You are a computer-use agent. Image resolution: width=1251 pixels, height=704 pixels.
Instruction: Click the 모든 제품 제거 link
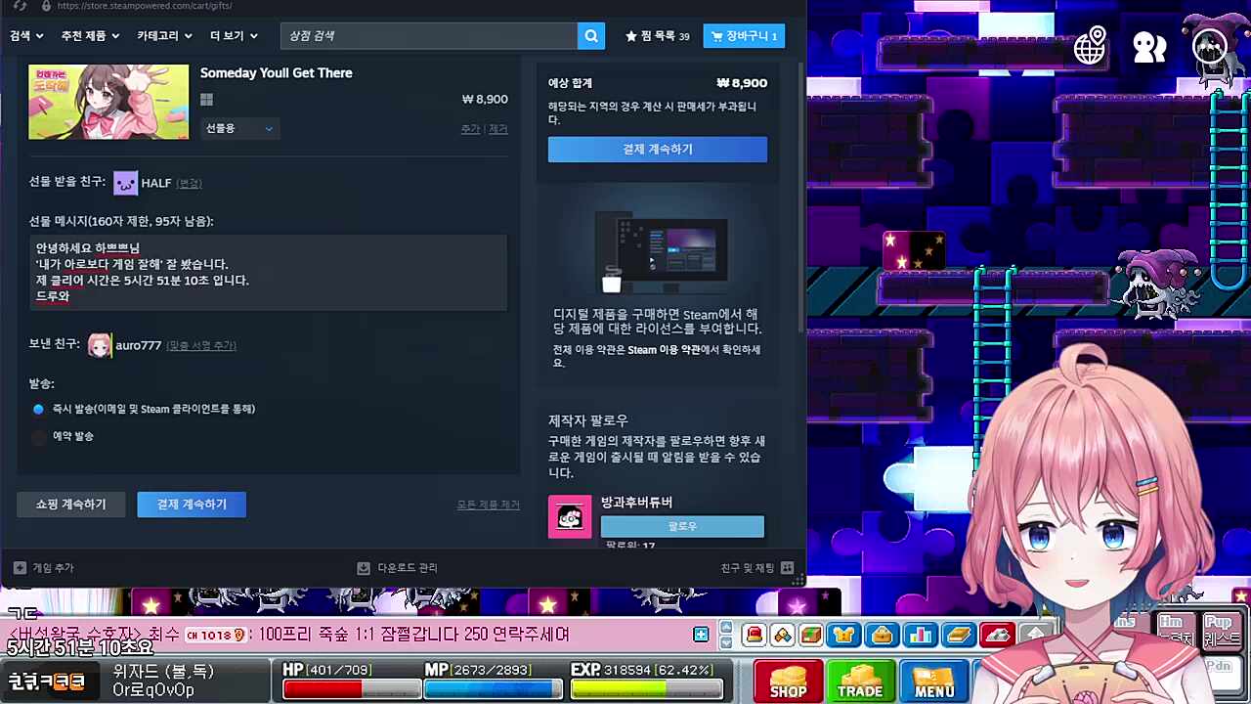tap(488, 505)
